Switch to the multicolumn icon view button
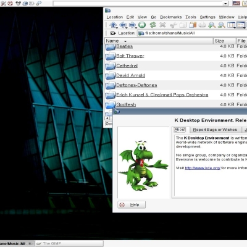Viewport: 247px width, 247px height. (x=231, y=25)
